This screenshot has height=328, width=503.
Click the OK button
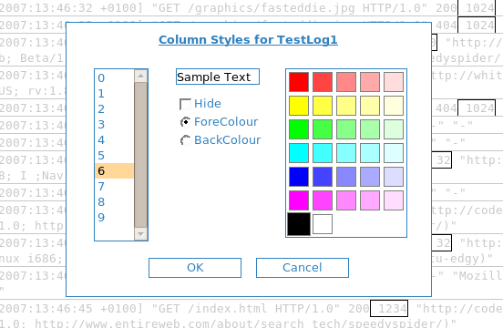click(195, 268)
